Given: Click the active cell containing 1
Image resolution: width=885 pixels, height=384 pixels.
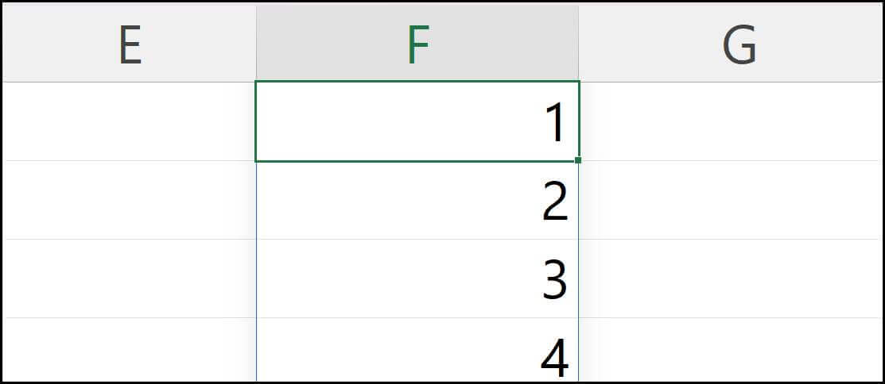Looking at the screenshot, I should pos(417,121).
